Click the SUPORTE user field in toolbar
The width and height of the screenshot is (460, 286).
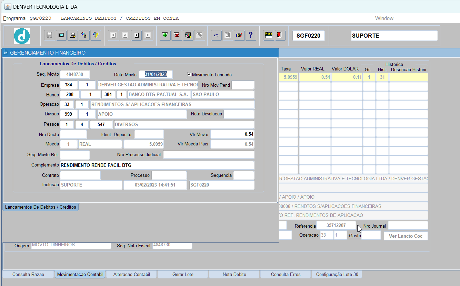tap(394, 36)
